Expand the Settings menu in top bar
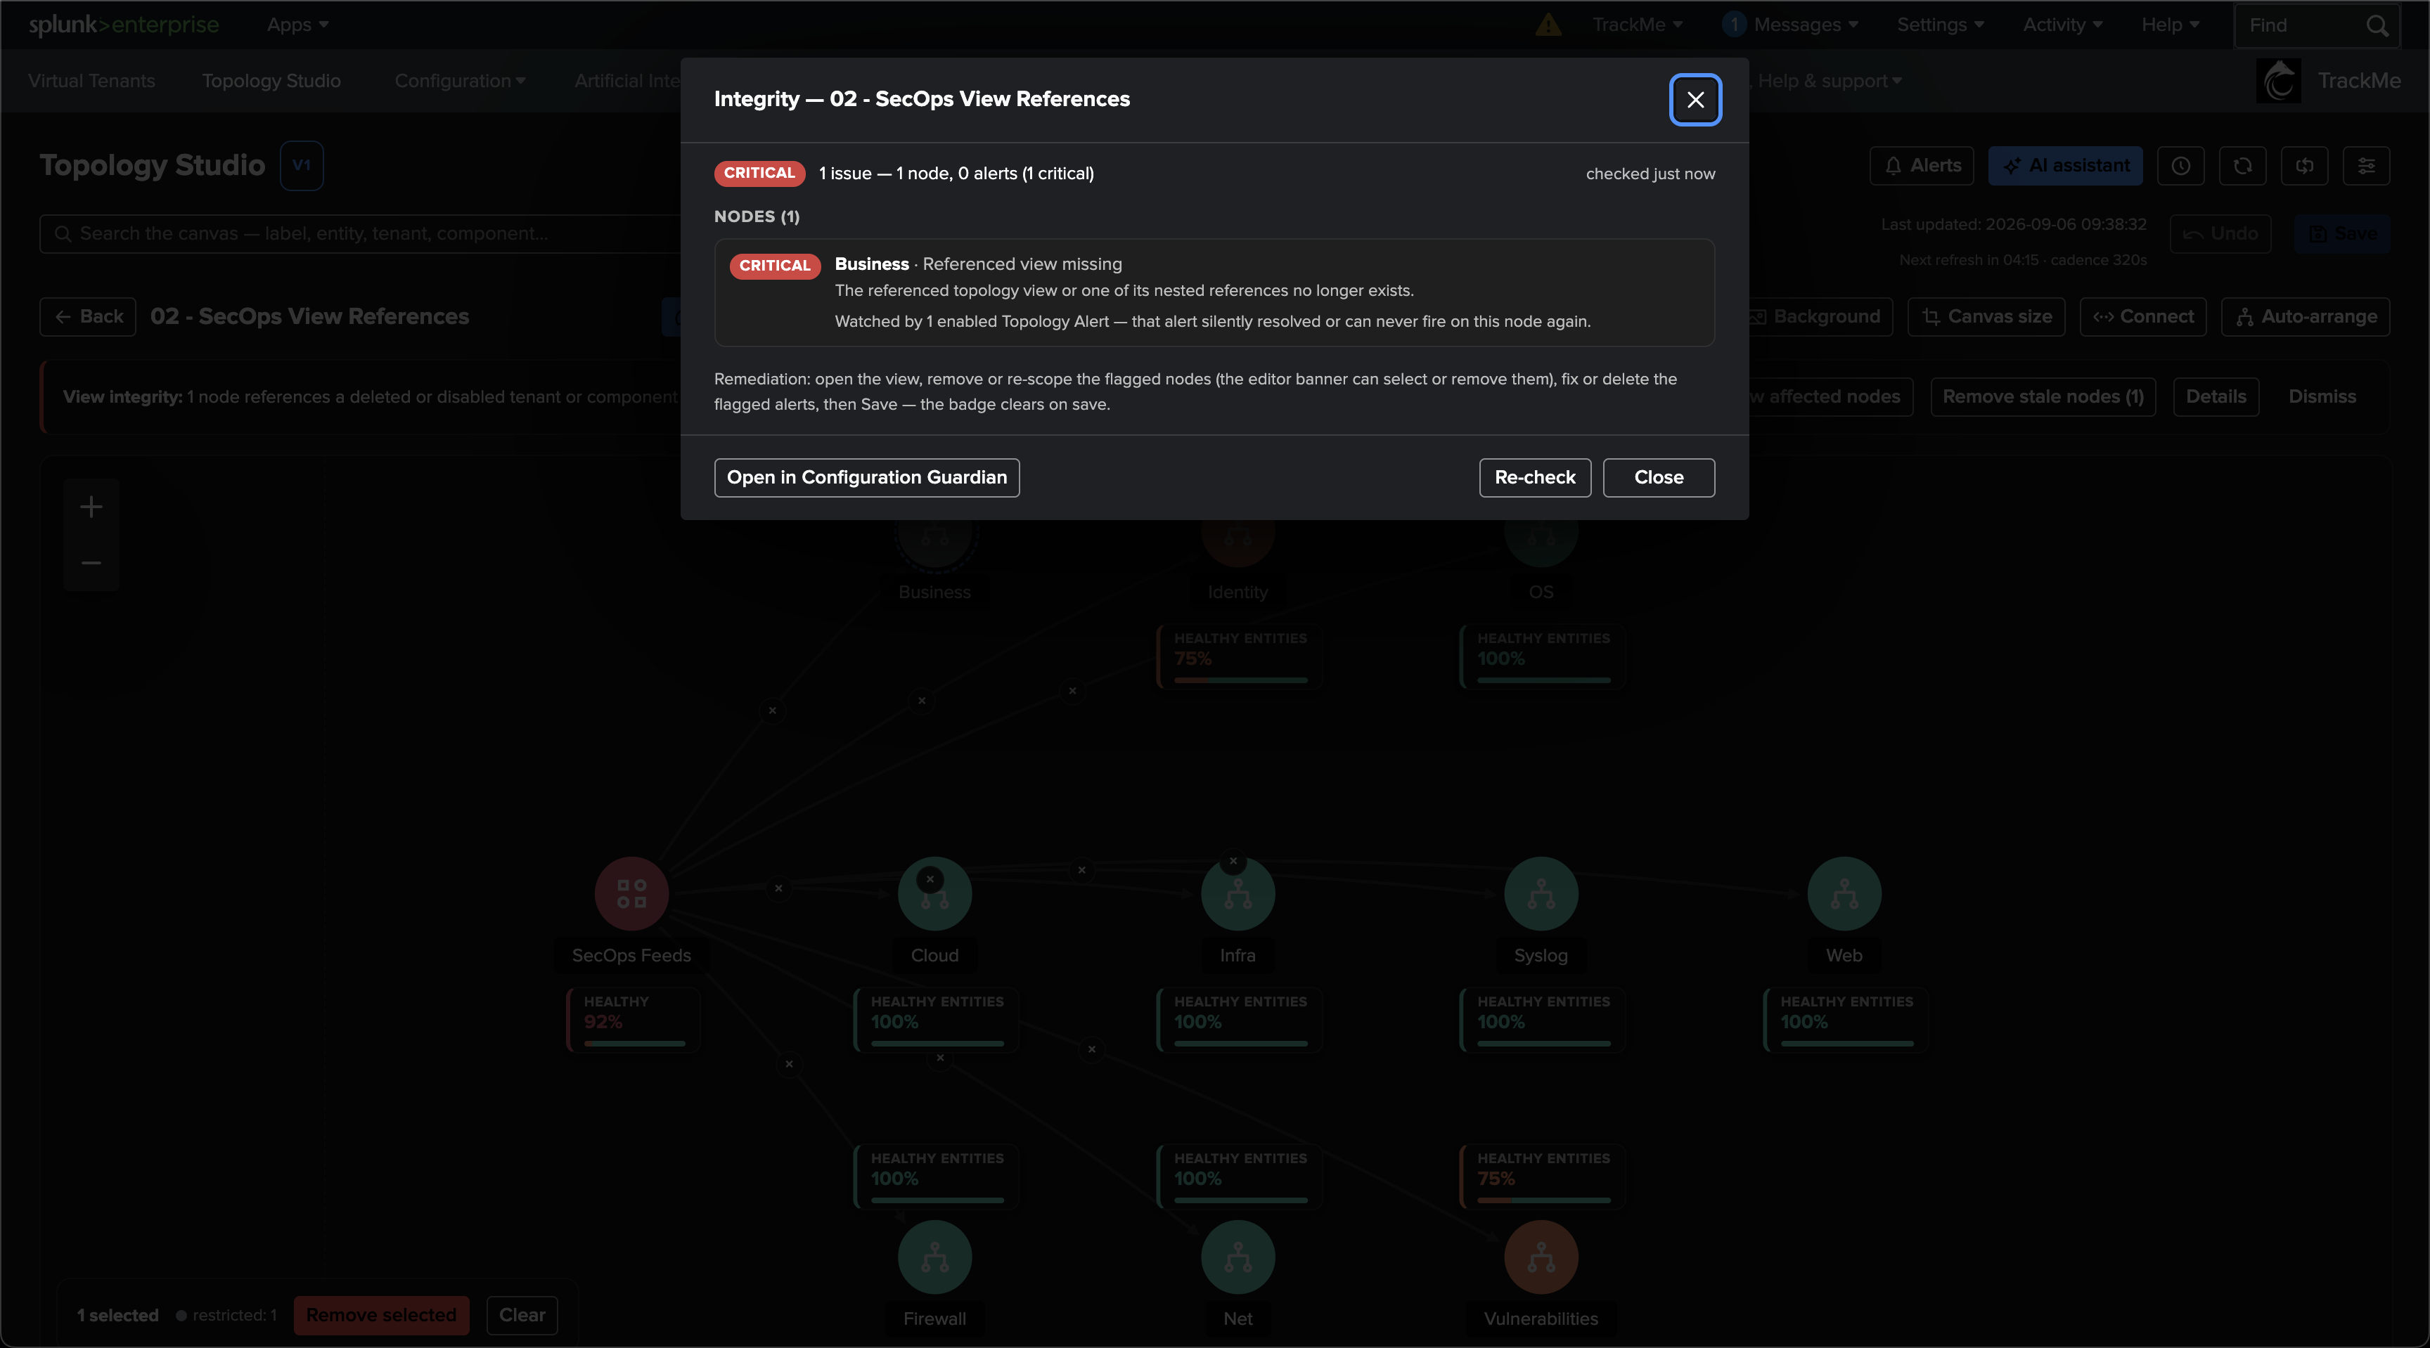The image size is (2430, 1348). point(1941,25)
